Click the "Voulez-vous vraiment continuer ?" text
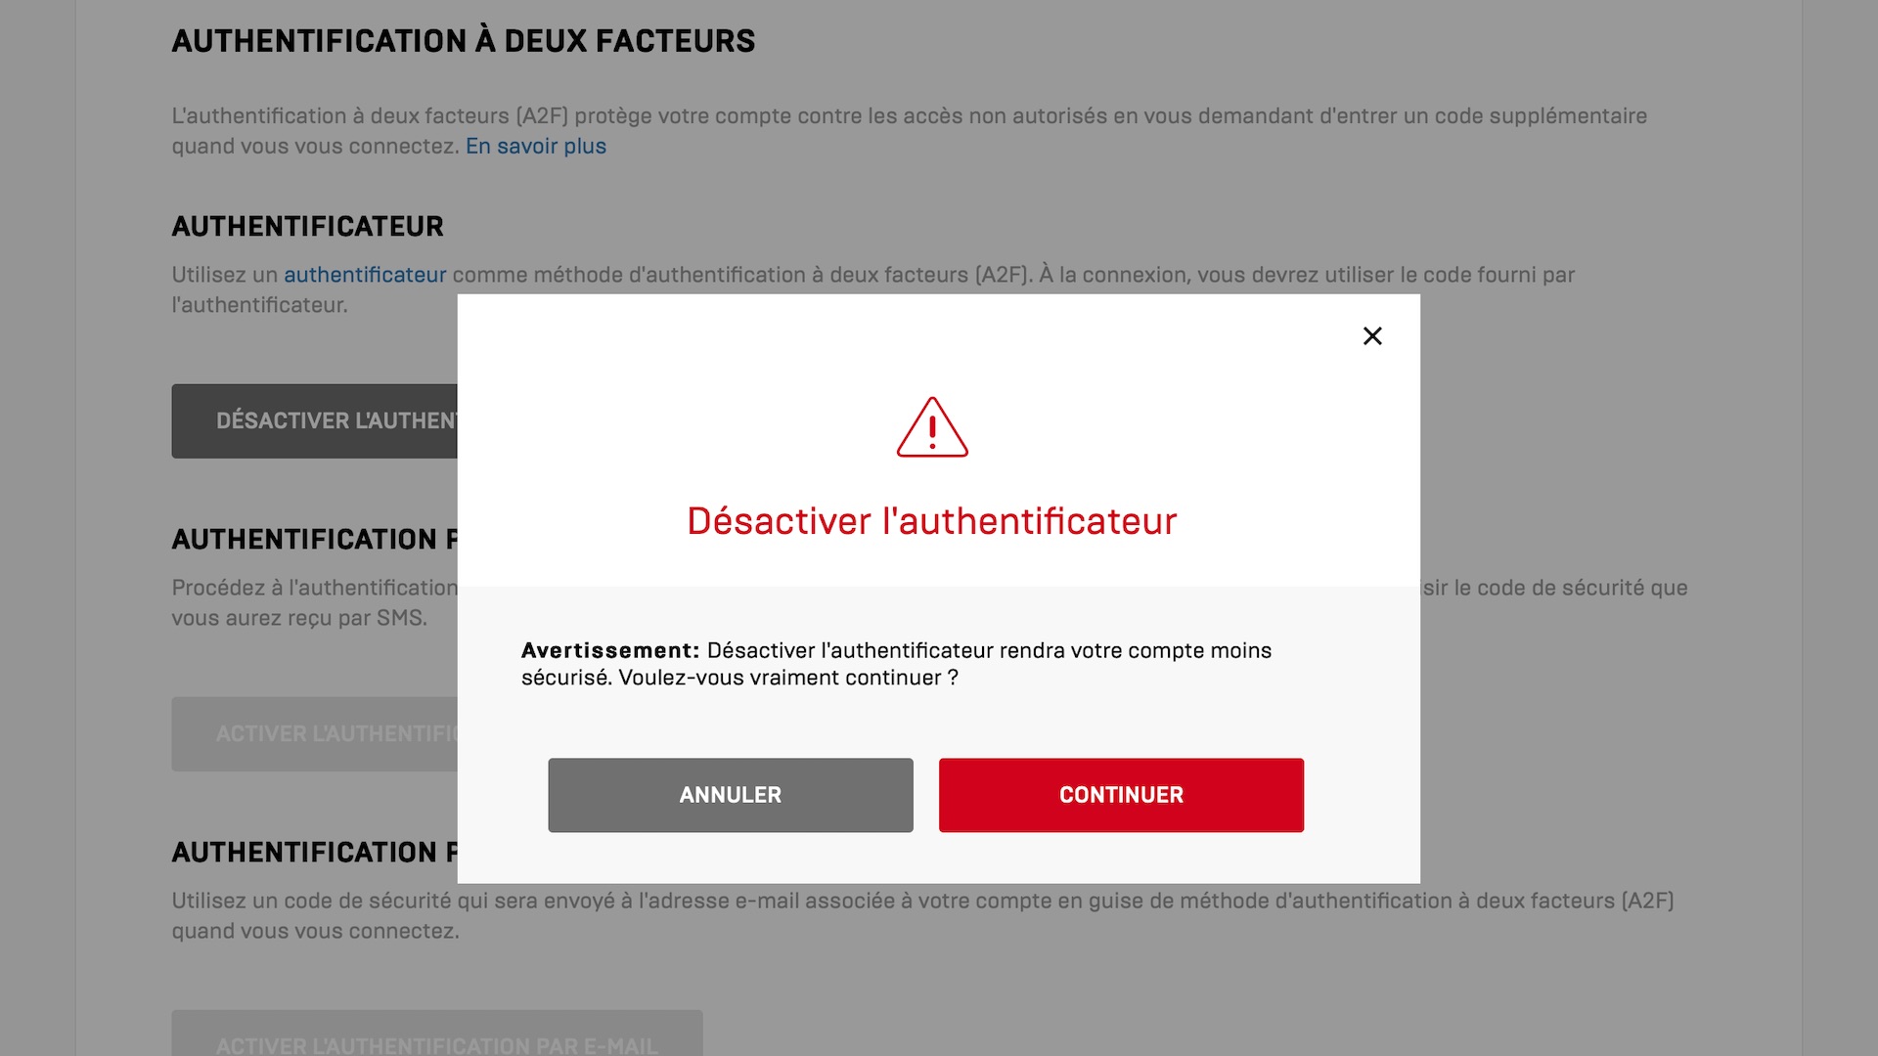The width and height of the screenshot is (1878, 1056). point(788,679)
